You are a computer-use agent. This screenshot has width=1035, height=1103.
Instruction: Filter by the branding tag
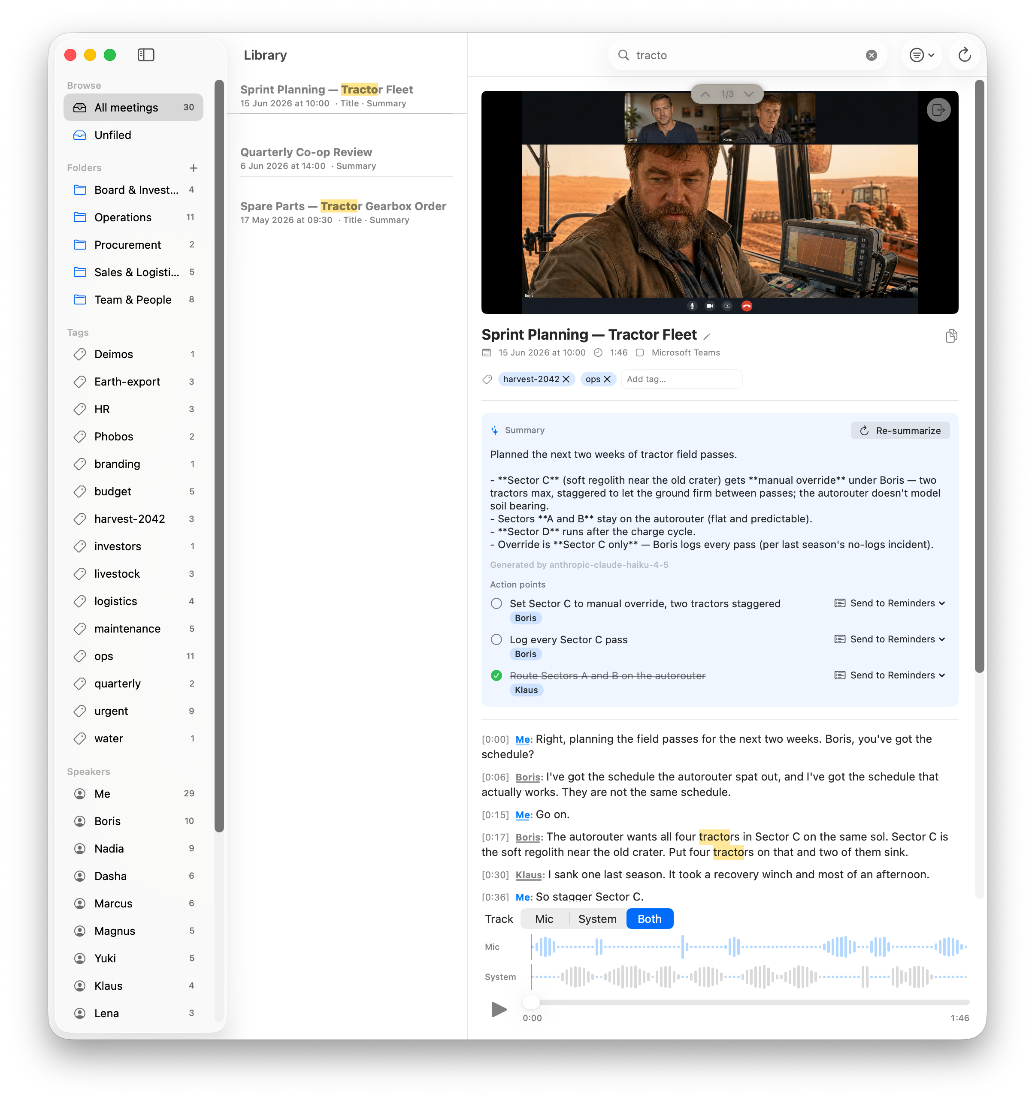pos(133,464)
